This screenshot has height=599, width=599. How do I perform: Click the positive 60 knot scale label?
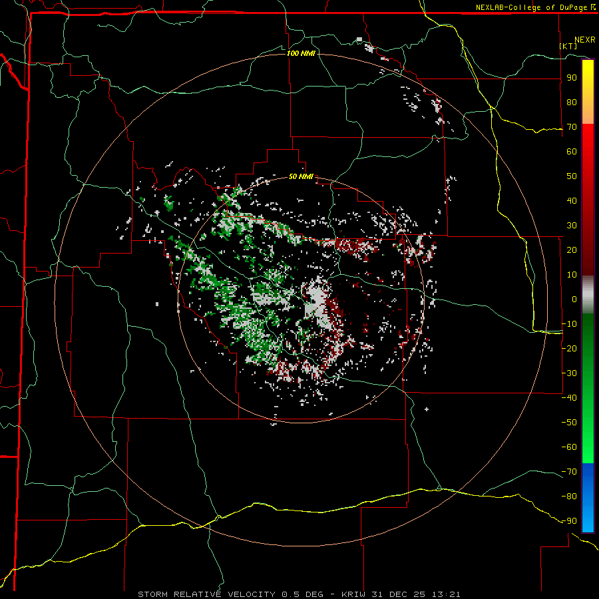tap(572, 152)
